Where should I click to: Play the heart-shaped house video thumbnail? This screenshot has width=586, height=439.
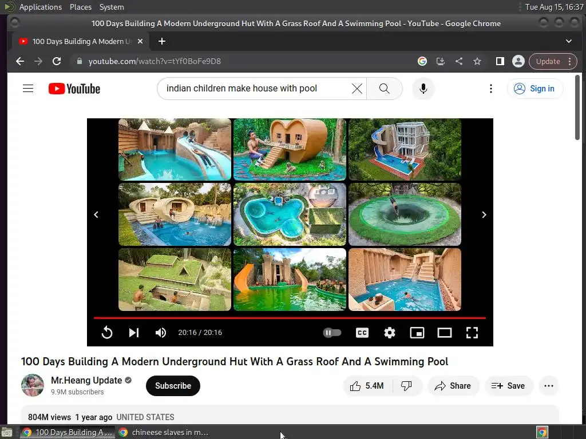290,149
